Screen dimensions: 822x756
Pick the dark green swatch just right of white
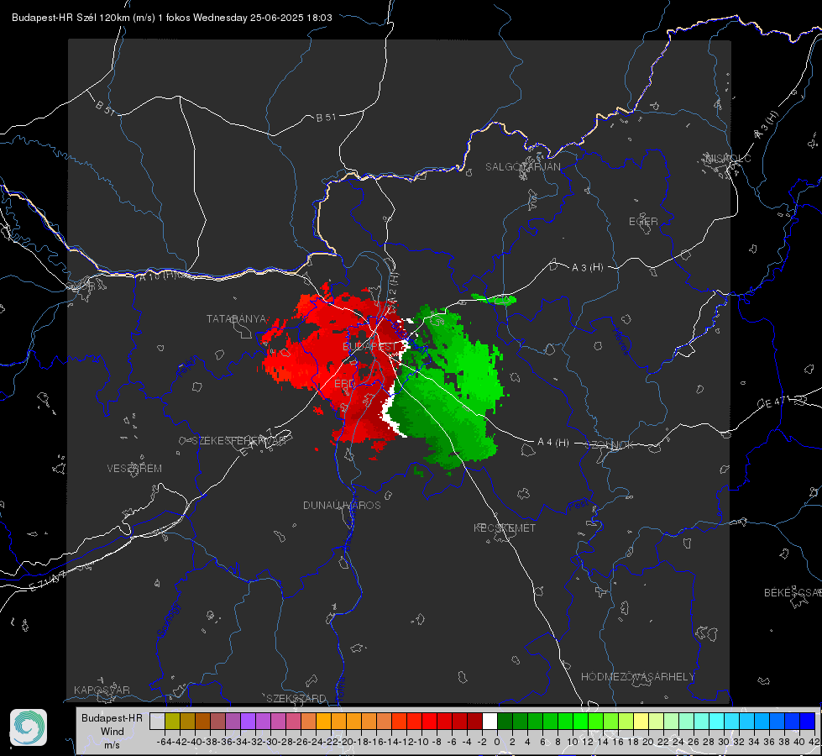coord(505,721)
